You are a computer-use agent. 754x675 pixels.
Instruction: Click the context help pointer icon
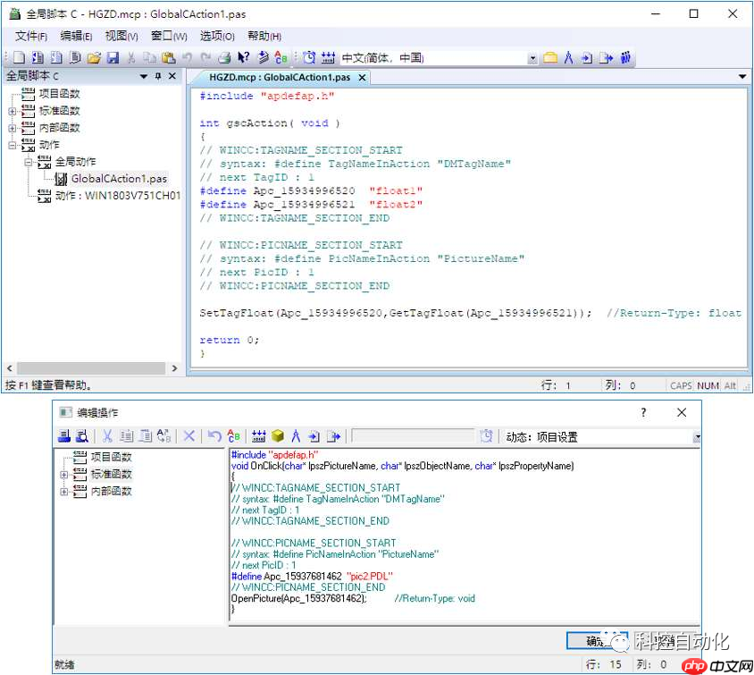pos(243,58)
